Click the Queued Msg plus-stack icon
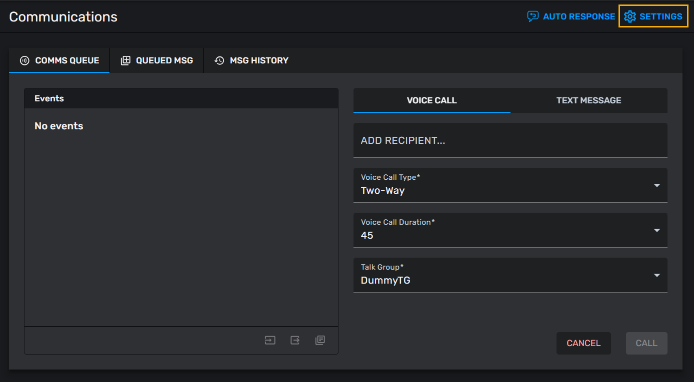 point(125,60)
